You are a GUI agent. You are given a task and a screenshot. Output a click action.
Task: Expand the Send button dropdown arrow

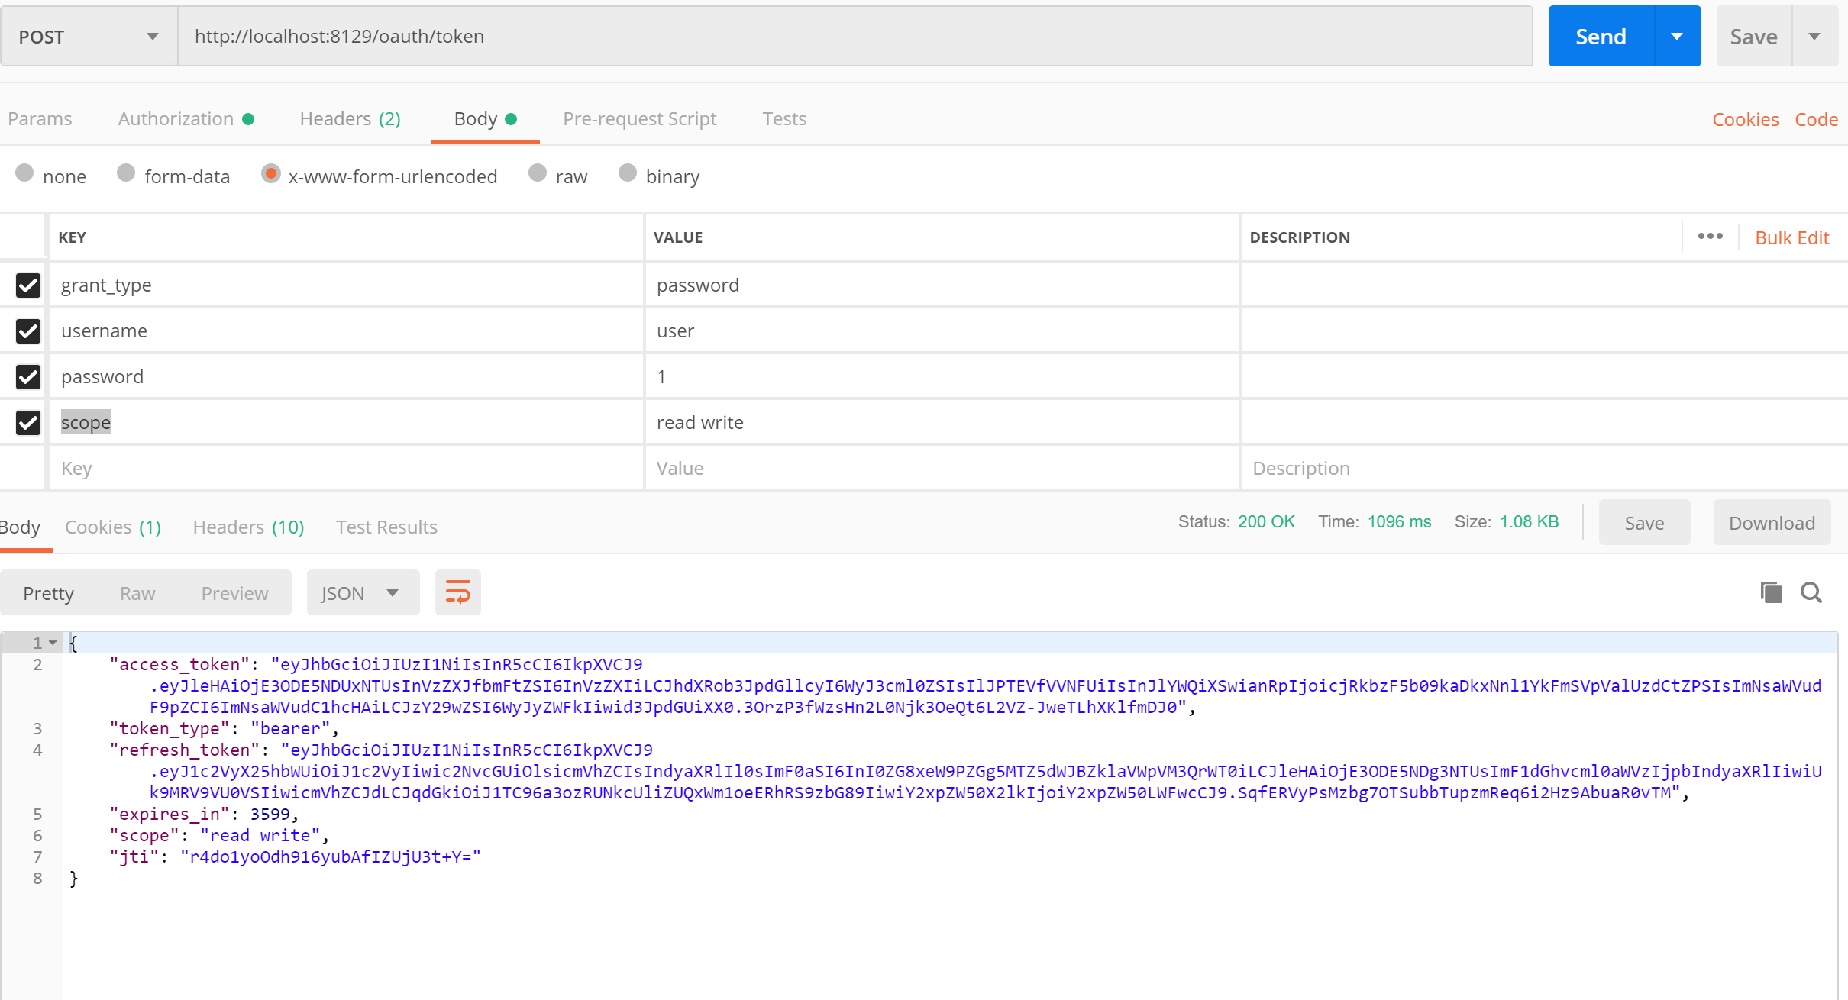pyautogui.click(x=1677, y=37)
